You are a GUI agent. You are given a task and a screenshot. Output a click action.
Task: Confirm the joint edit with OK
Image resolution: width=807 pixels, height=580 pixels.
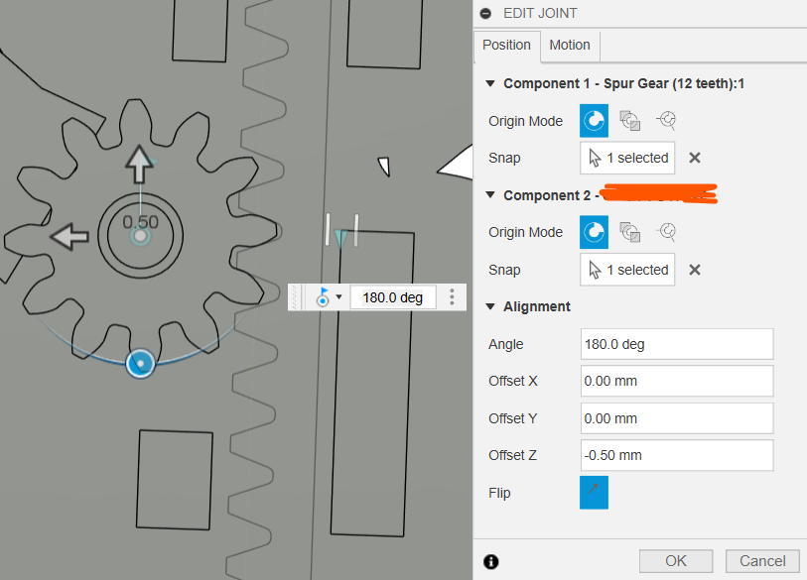(x=676, y=560)
